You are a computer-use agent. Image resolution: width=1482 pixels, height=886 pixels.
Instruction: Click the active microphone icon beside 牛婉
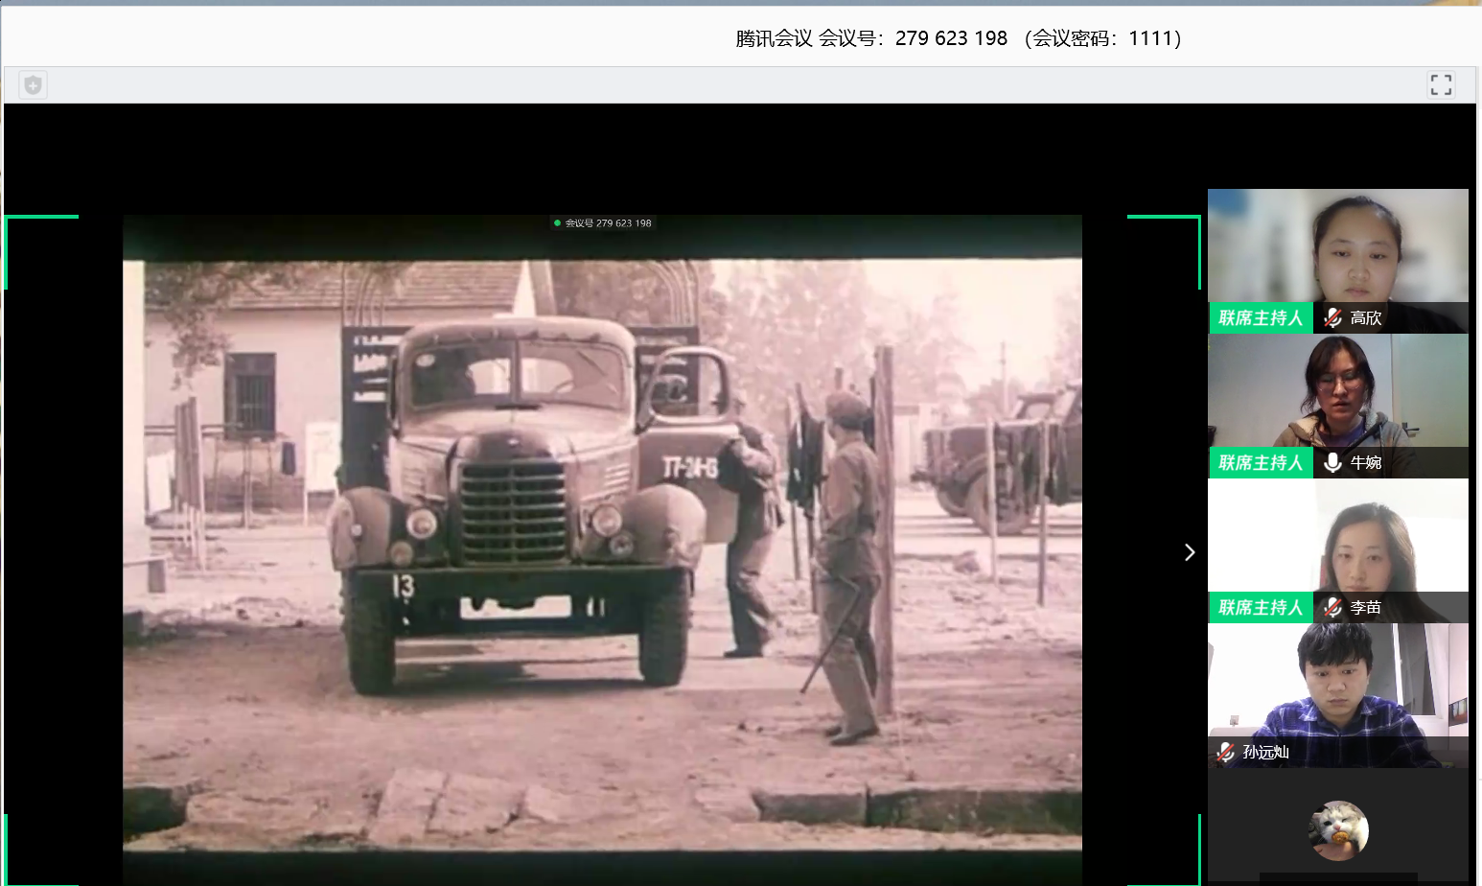coord(1332,462)
